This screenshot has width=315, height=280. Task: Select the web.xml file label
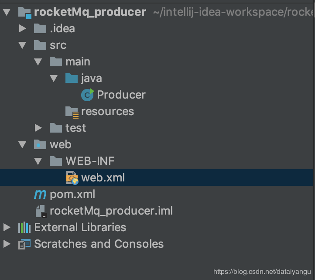coord(103,178)
